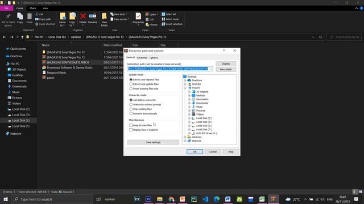Open the Share ribbon tab

(33, 8)
